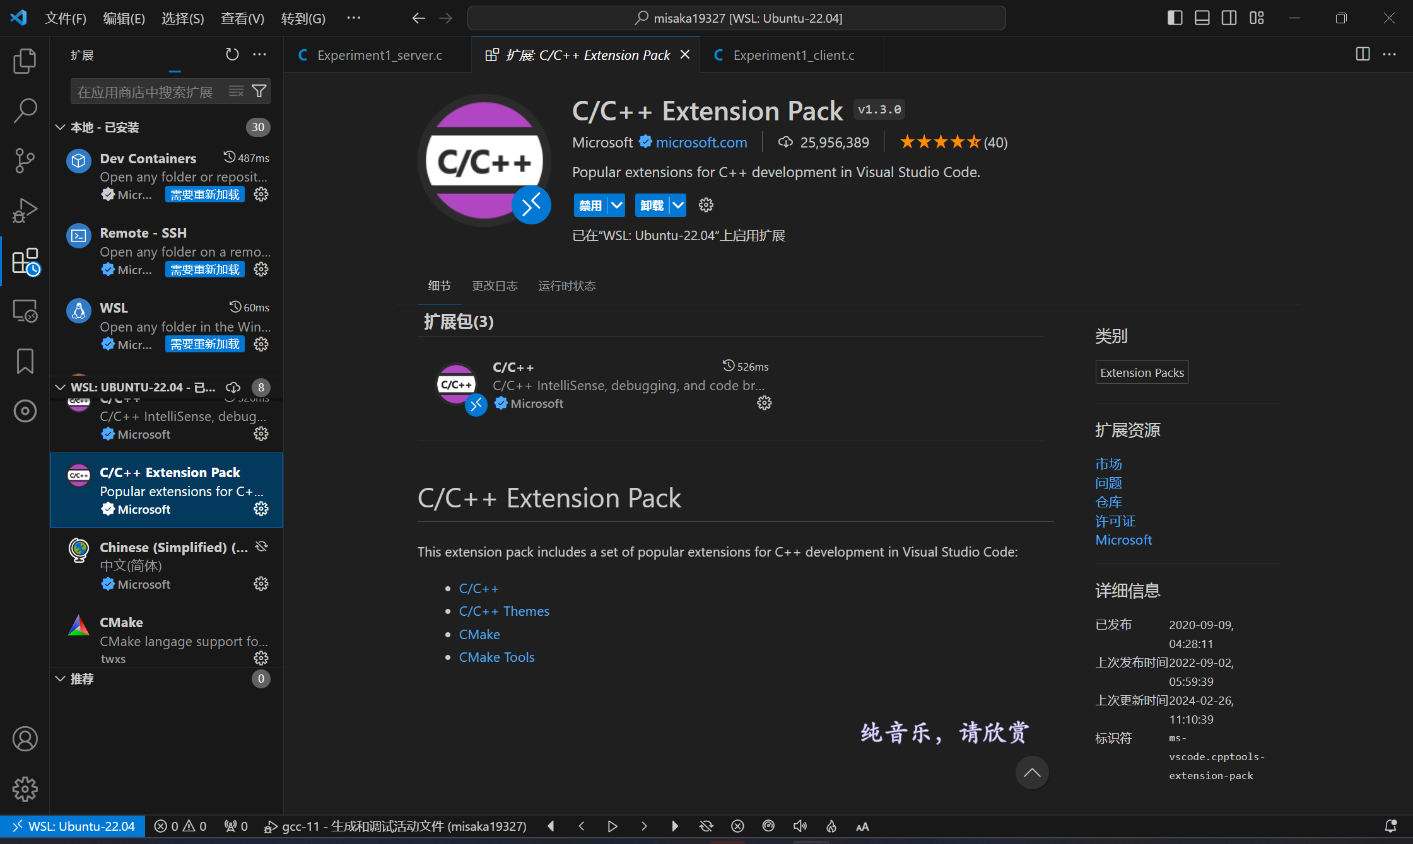1413x844 pixels.
Task: Open the Go menu
Action: pos(303,18)
